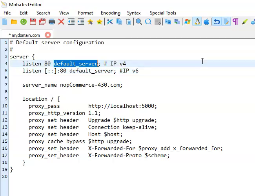Select the mydomain.com tab

[24, 35]
